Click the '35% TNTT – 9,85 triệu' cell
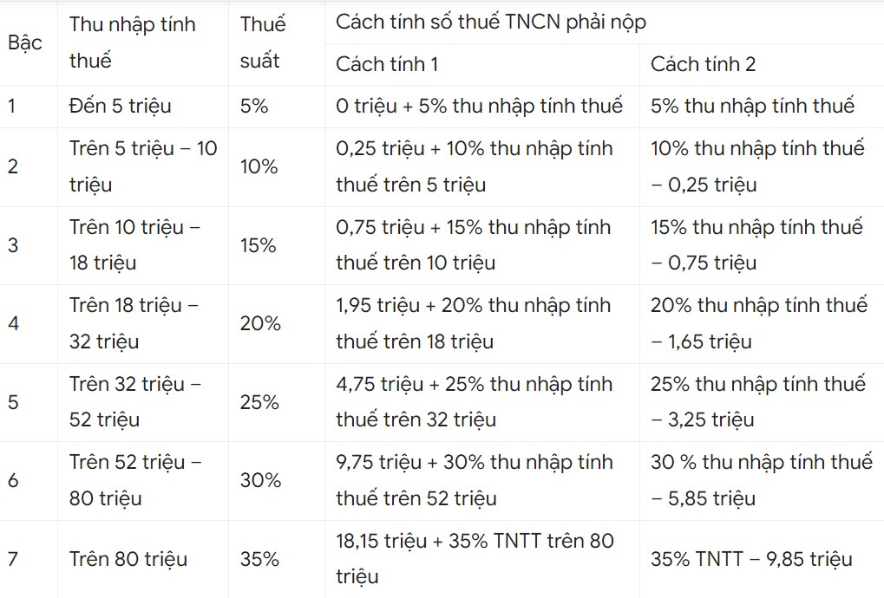Image resolution: width=884 pixels, height=598 pixels. click(x=751, y=559)
